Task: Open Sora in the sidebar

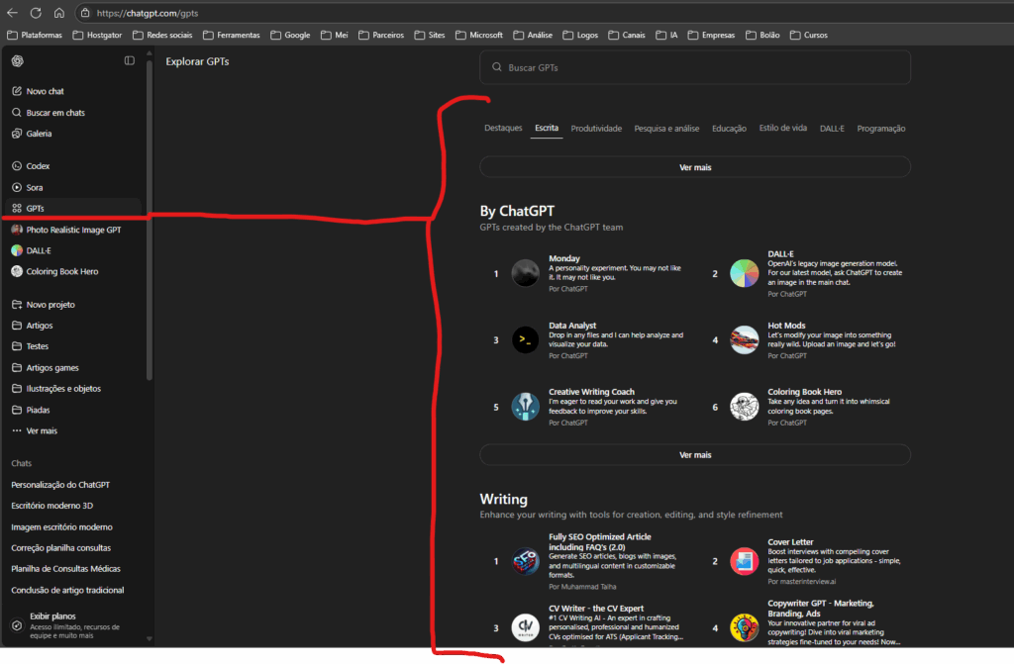Action: point(34,187)
